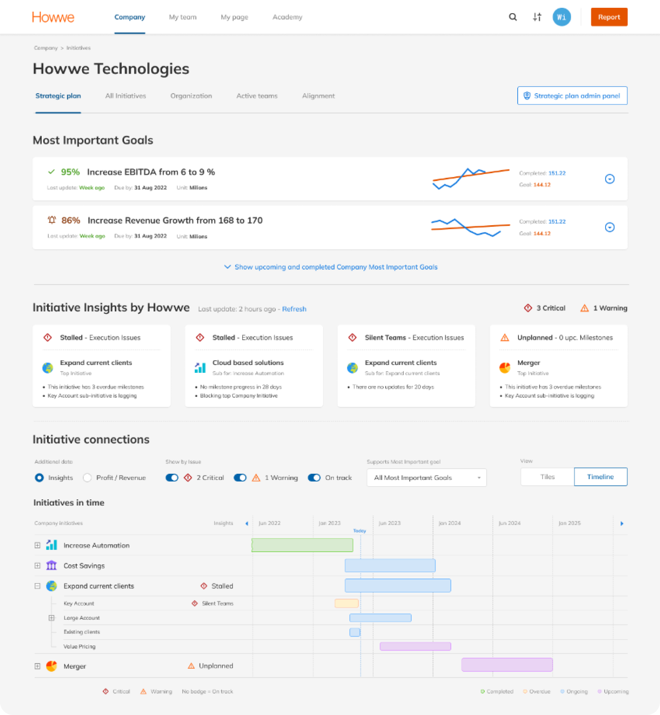The width and height of the screenshot is (660, 715).
Task: Collapse the Expand current clients row
Action: tap(38, 586)
